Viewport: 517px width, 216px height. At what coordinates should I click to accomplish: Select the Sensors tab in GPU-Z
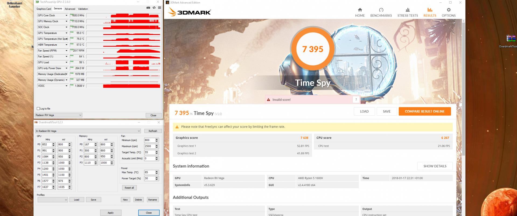[58, 9]
